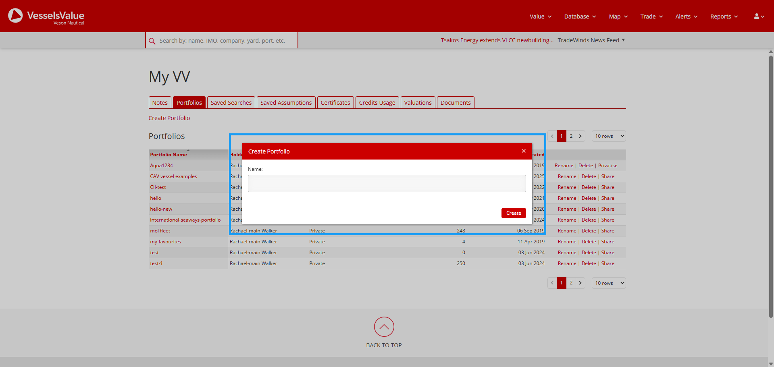Image resolution: width=774 pixels, height=367 pixels.
Task: Open the Database menu
Action: [580, 17]
